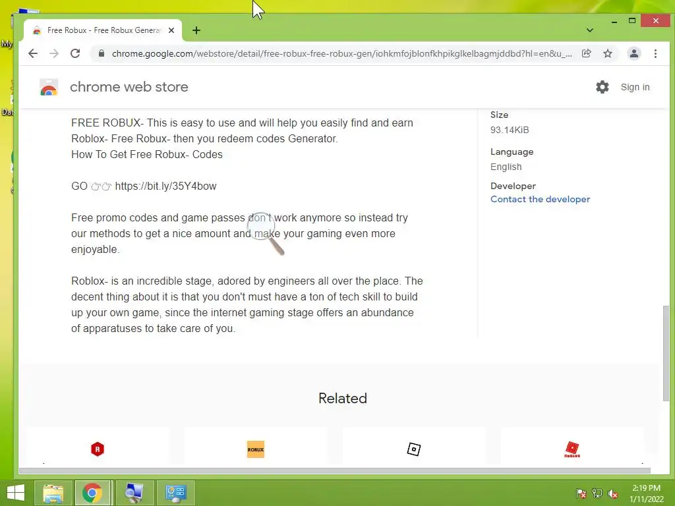Click the network tray icon

[x=597, y=493]
